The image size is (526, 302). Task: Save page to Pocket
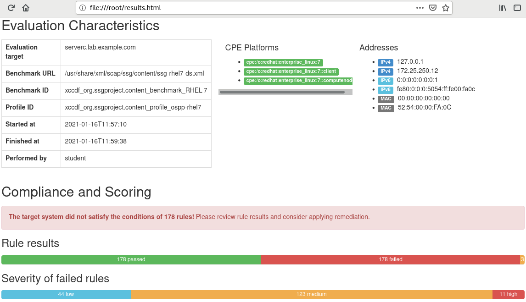click(433, 8)
